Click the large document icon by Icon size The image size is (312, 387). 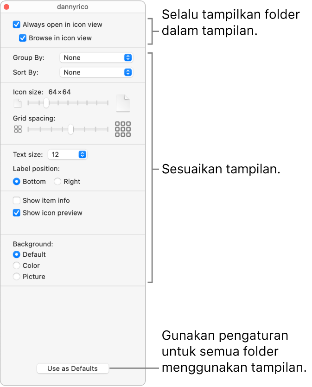[123, 103]
